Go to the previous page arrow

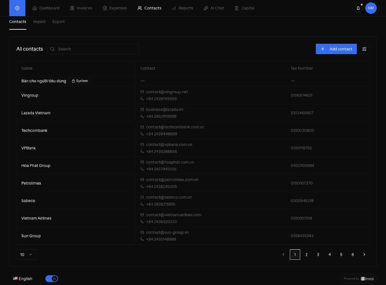click(x=283, y=255)
